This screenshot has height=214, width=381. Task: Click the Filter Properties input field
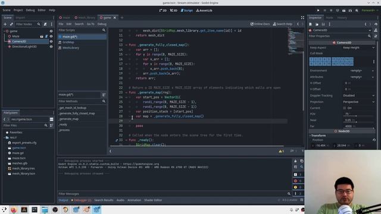tap(340, 36)
